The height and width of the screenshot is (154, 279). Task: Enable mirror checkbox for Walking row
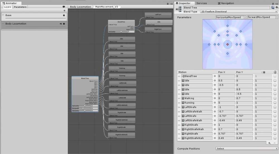(275, 98)
